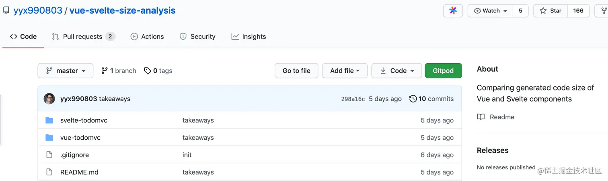Image resolution: width=608 pixels, height=181 pixels.
Task: Click the Insights graph icon
Action: (235, 36)
